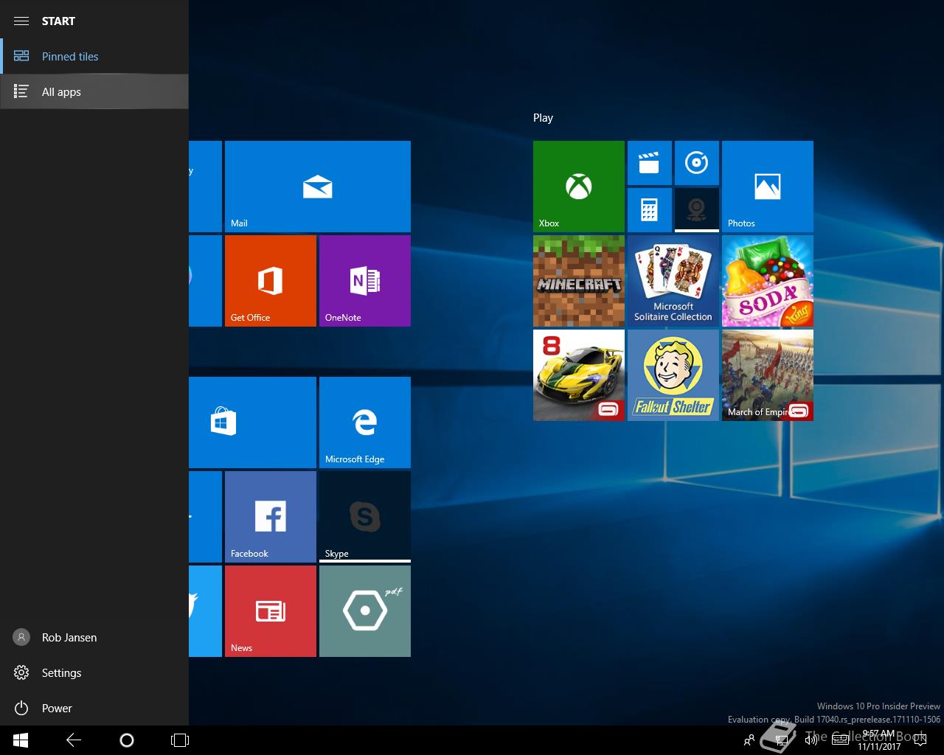Launch the Mail tile
This screenshot has width=944, height=755.
pos(318,187)
